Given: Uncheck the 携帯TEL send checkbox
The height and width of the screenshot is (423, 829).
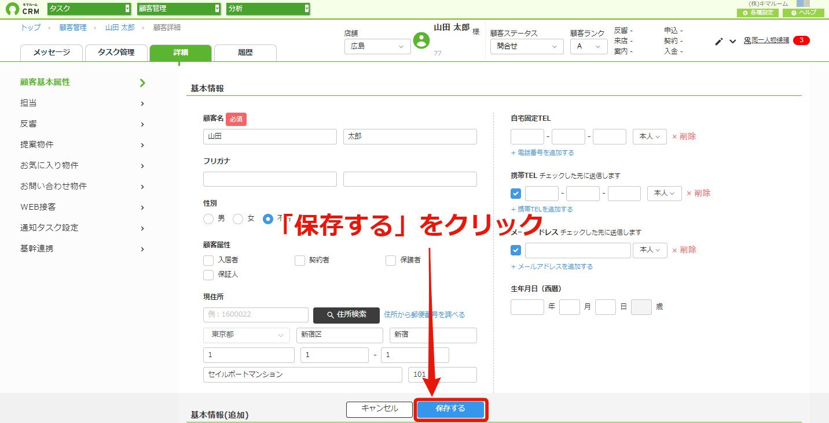Looking at the screenshot, I should click(516, 194).
